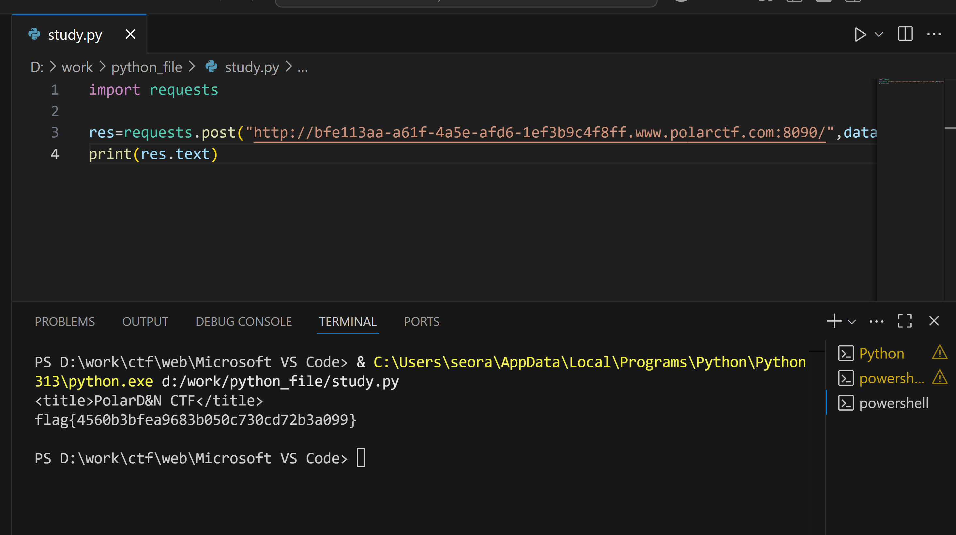Open run options dropdown next to play
Image resolution: width=956 pixels, height=535 pixels.
pyautogui.click(x=878, y=35)
